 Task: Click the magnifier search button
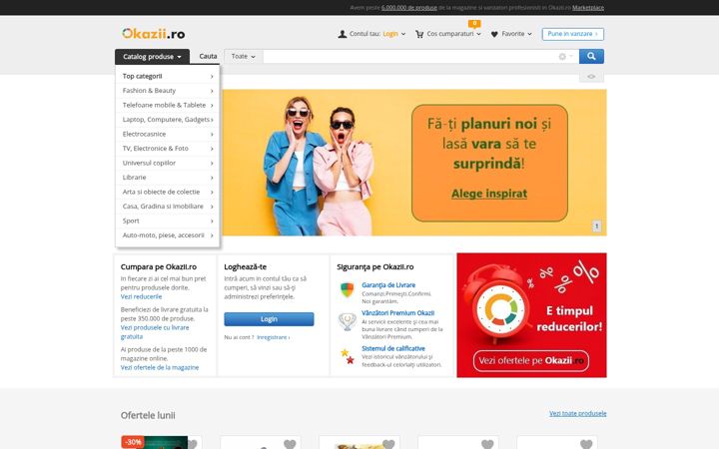(591, 56)
